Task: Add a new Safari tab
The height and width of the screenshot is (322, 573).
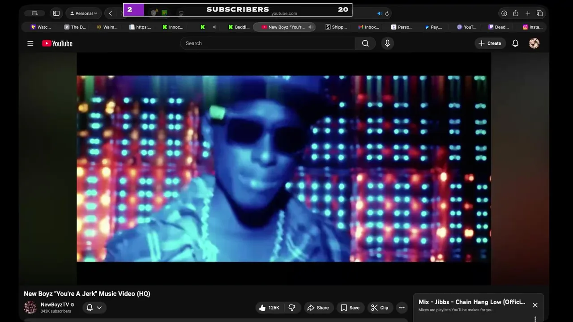Action: pyautogui.click(x=528, y=13)
